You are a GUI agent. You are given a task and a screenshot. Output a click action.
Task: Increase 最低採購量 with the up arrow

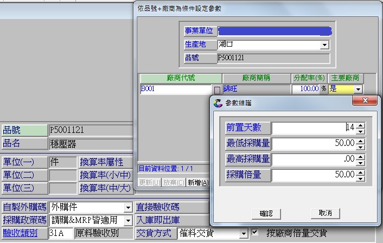[361, 141]
